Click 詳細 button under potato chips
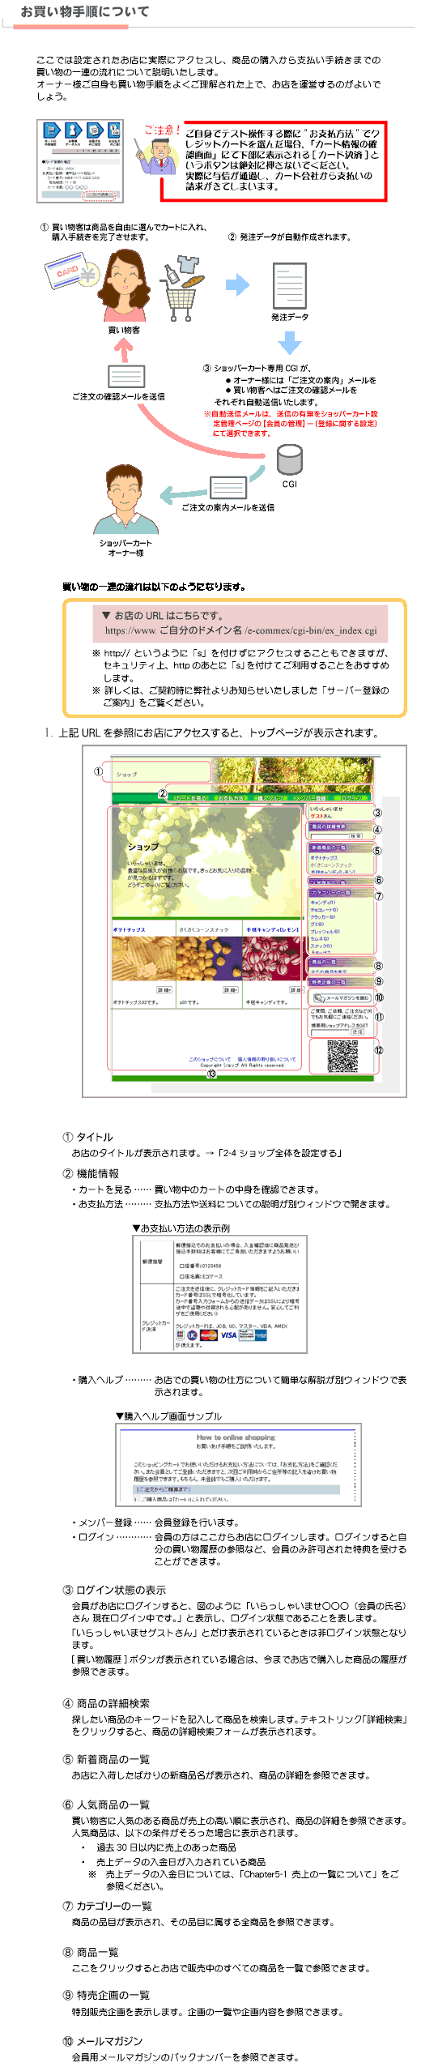 coord(164,989)
